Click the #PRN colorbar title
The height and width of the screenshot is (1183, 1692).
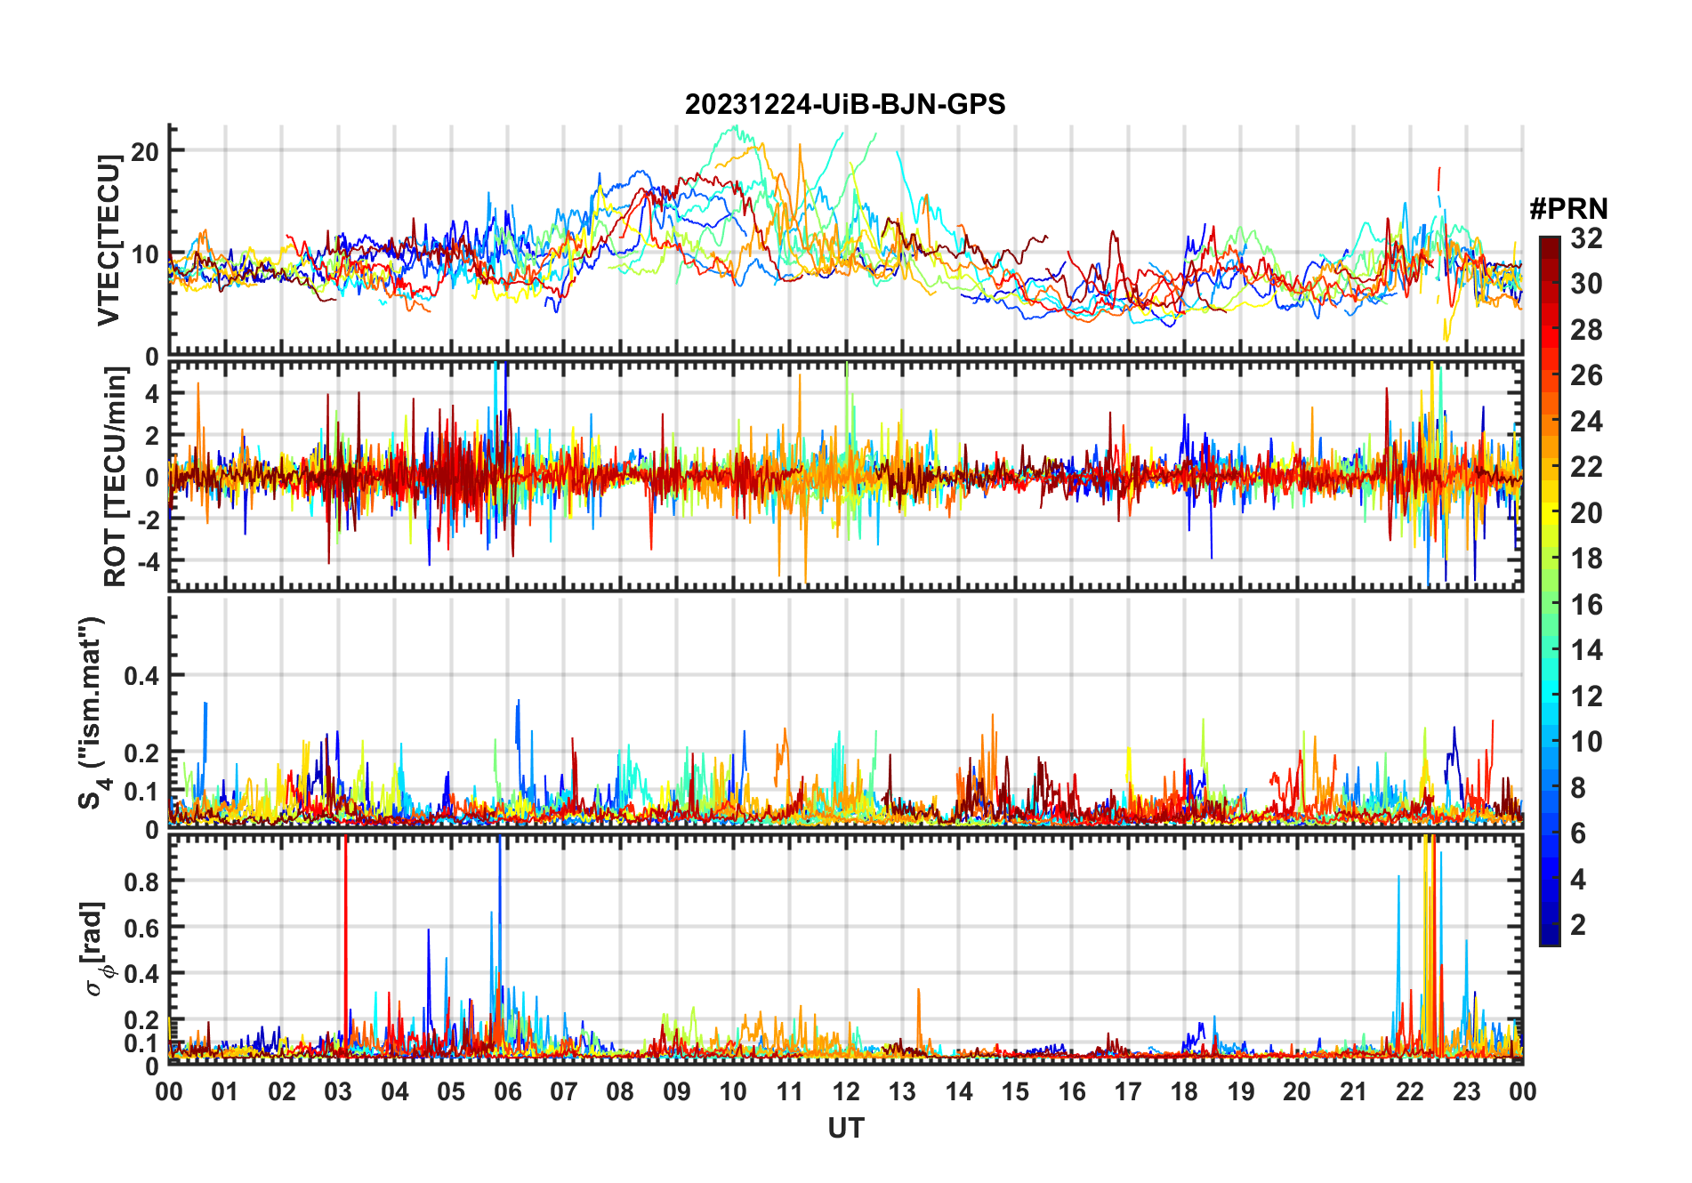1568,209
